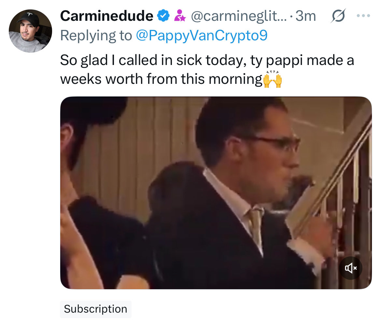The image size is (381, 323).
Task: Open Carminedude's profile avatar
Action: 30,31
